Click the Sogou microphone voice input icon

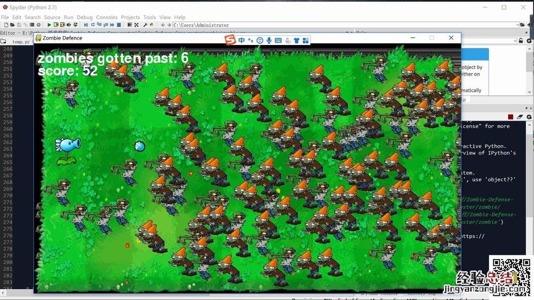[269, 40]
